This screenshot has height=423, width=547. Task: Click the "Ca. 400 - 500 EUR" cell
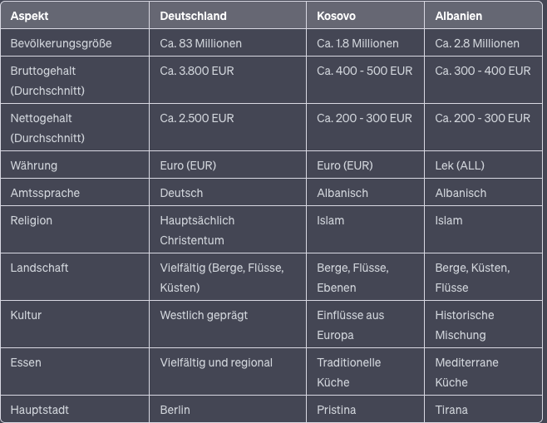tap(364, 71)
